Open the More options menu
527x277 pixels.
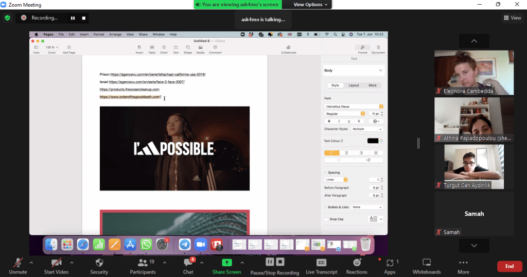pos(463,263)
